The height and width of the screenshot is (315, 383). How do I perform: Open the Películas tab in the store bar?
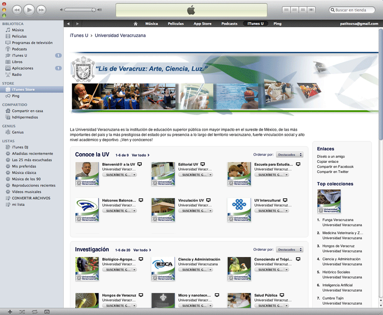click(x=176, y=23)
